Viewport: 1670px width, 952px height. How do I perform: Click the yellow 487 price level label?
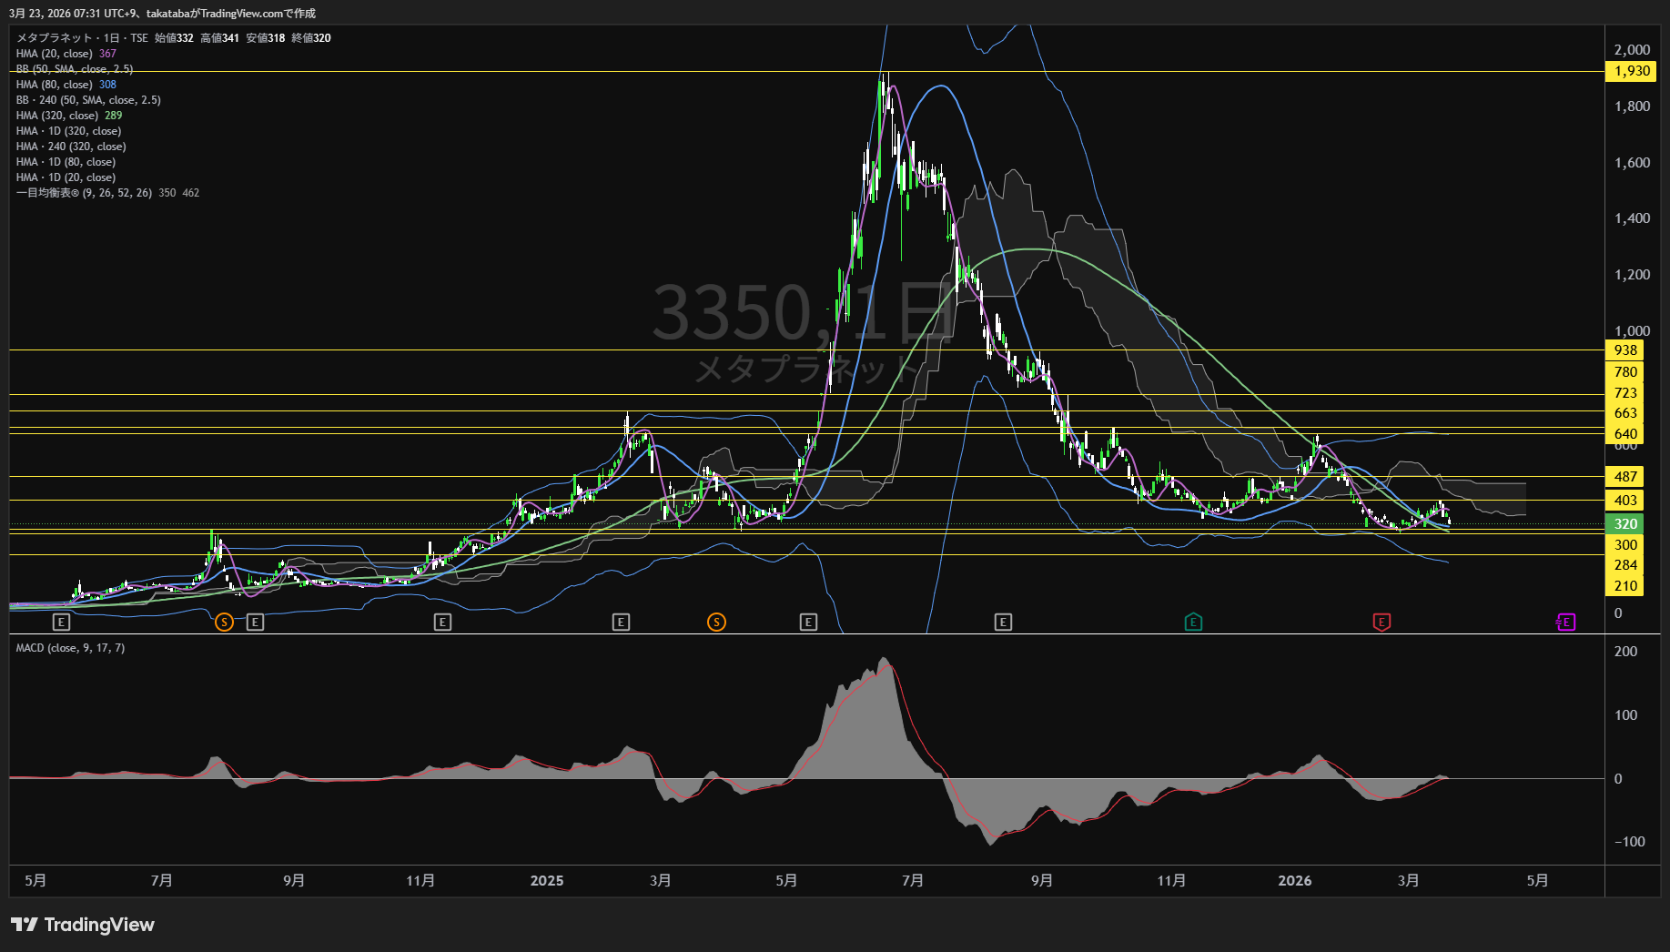(x=1625, y=477)
